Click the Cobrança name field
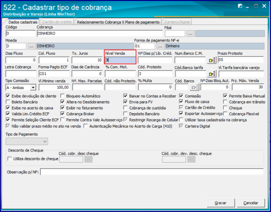 tap(100, 33)
